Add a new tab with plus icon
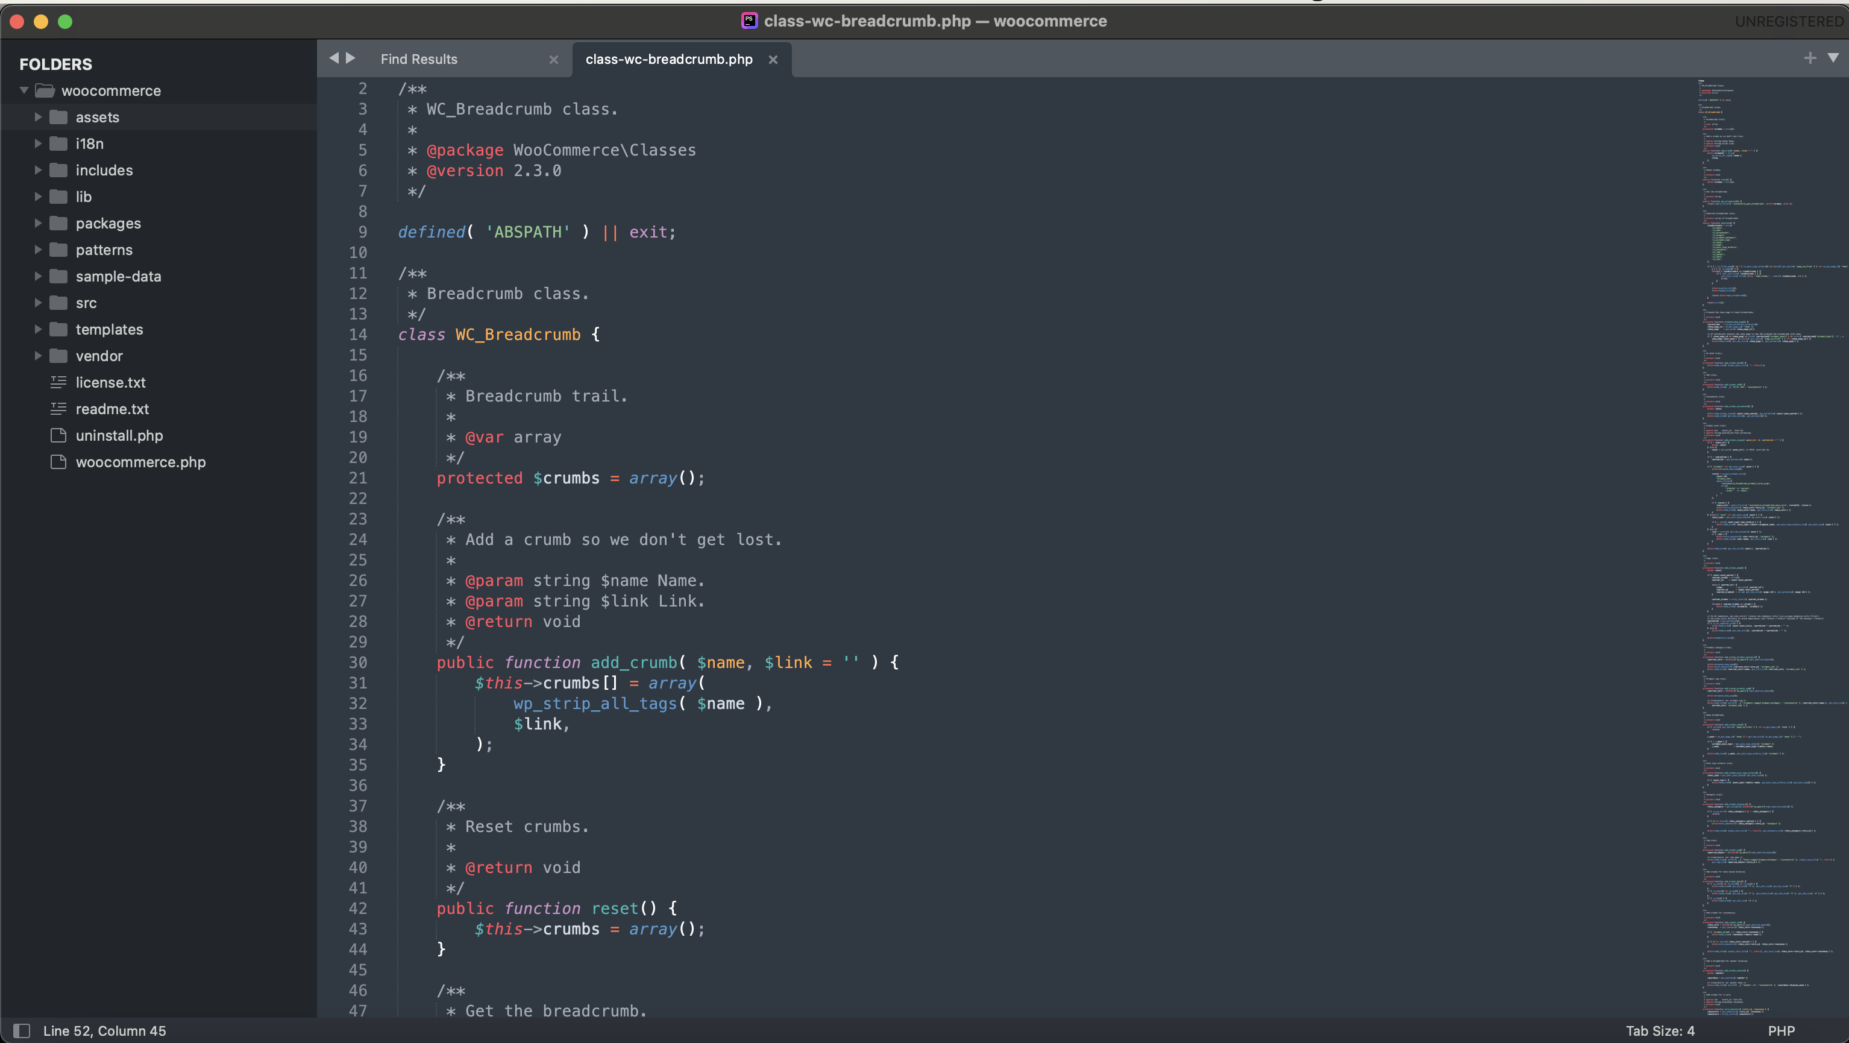This screenshot has width=1849, height=1043. [x=1810, y=58]
